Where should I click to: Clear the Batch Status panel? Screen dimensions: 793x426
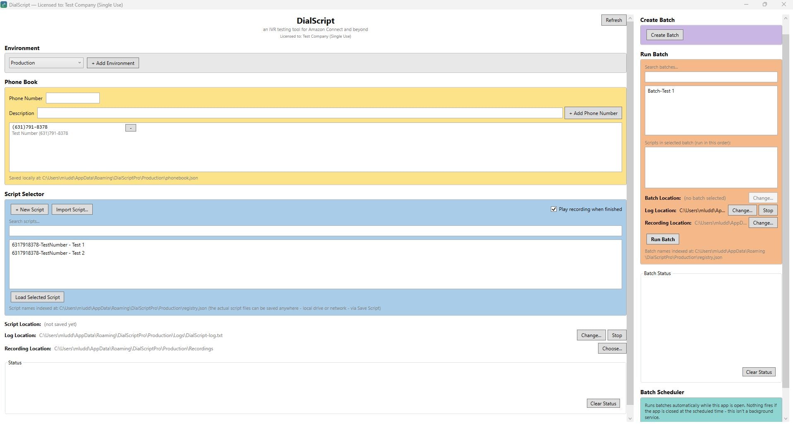[x=759, y=372]
